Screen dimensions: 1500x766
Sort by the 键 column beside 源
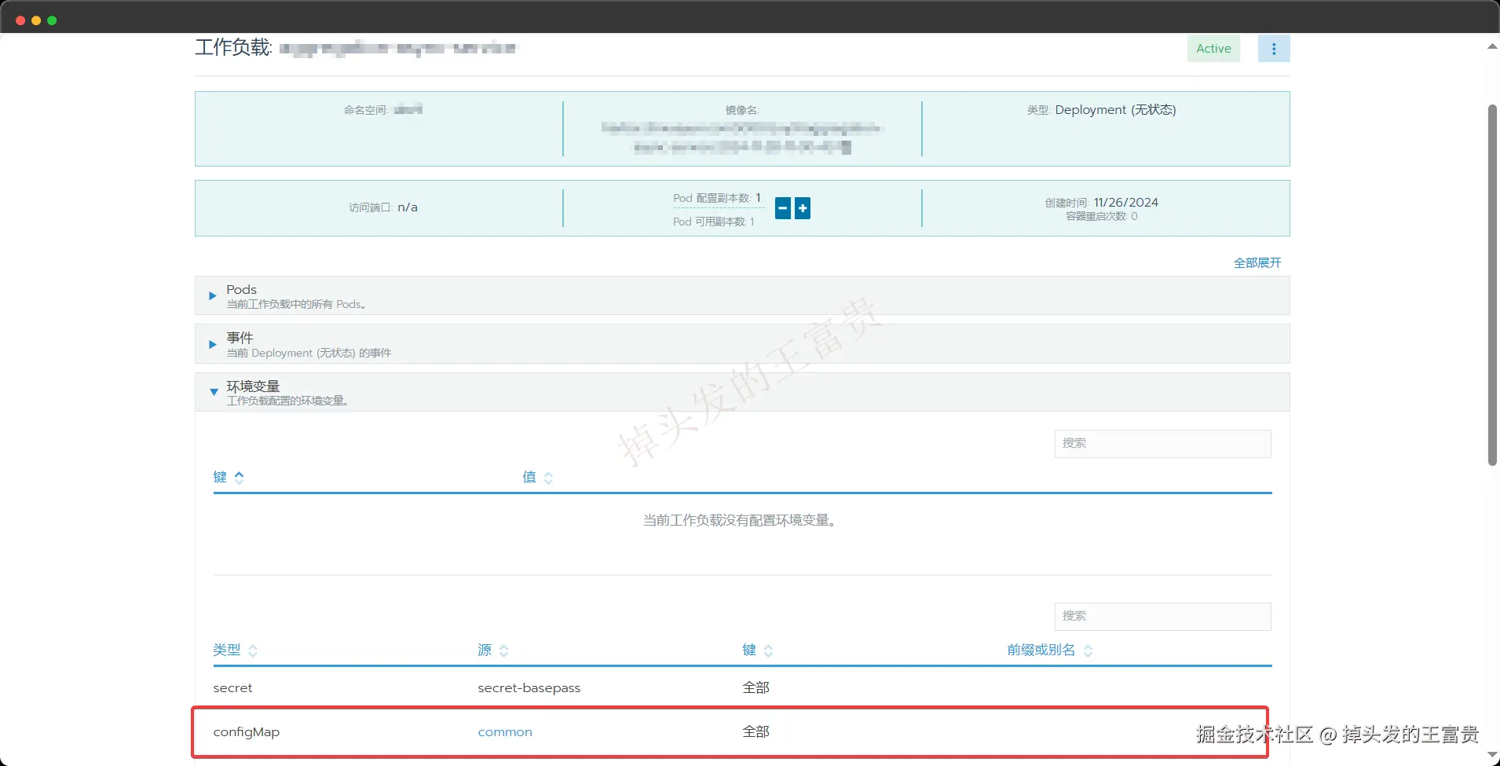tap(758, 650)
